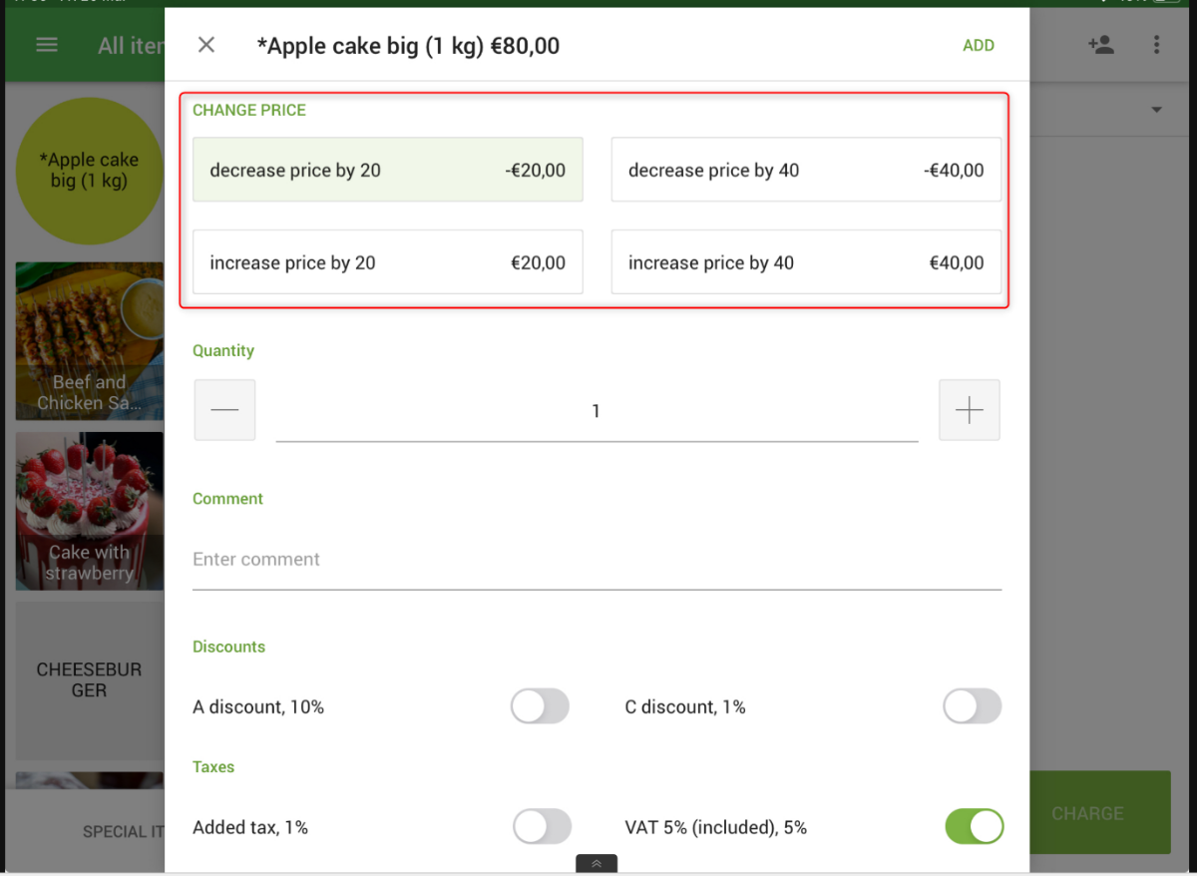1197x876 pixels.
Task: Turn on Added tax 1% switch
Action: coord(542,827)
